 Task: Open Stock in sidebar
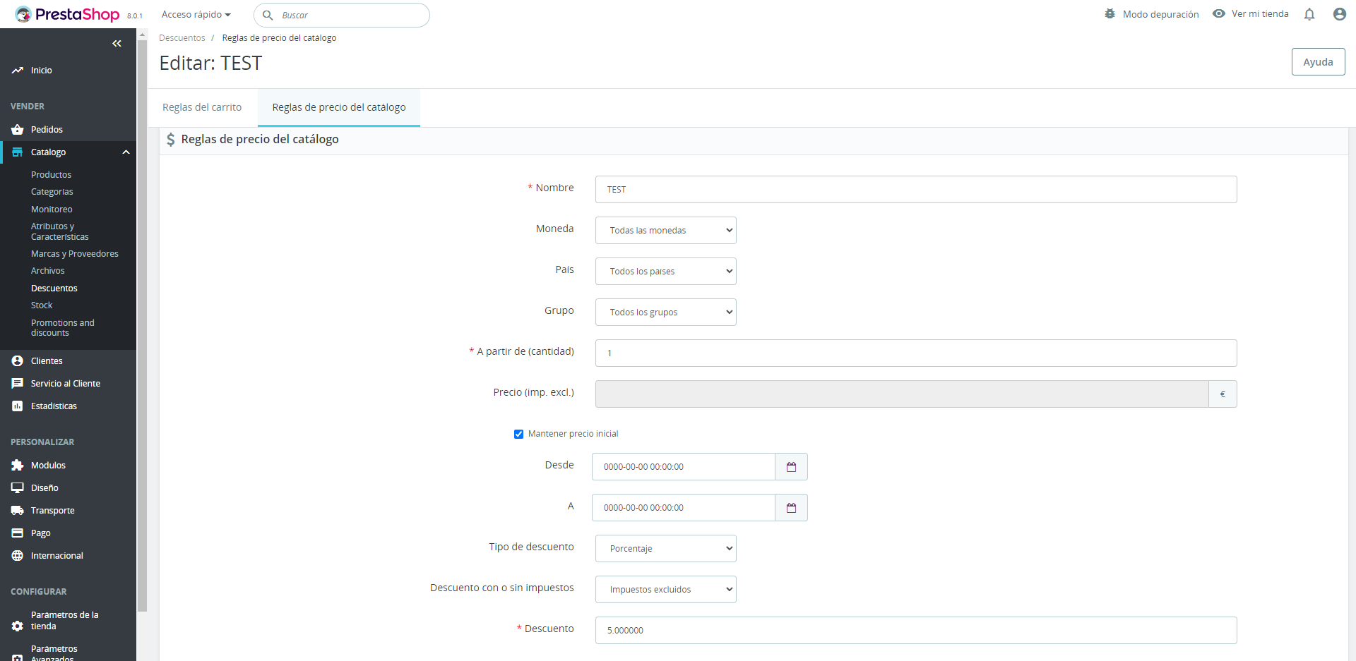click(x=42, y=305)
